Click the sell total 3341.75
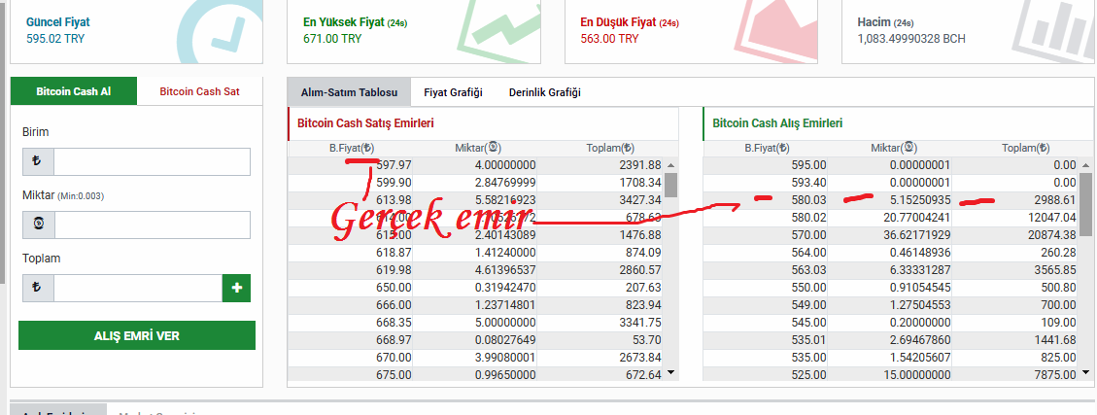Image resolution: width=1097 pixels, height=415 pixels. click(640, 322)
